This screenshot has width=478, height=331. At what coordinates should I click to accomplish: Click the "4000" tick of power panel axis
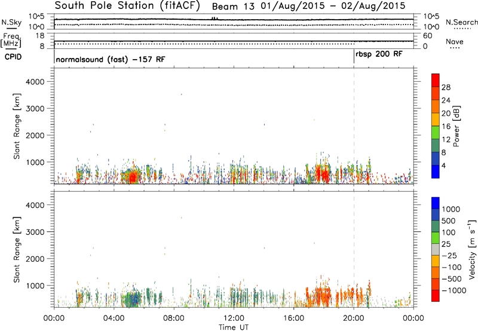[x=35, y=82]
